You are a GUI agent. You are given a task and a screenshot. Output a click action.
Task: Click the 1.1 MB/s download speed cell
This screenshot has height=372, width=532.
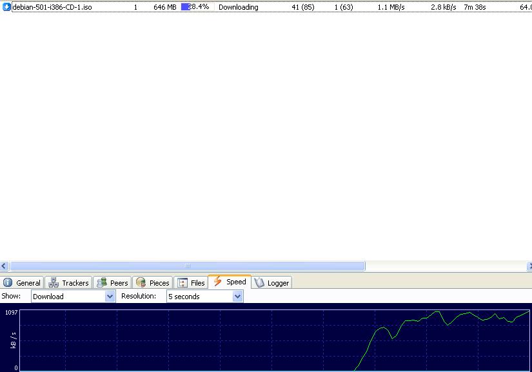click(391, 7)
